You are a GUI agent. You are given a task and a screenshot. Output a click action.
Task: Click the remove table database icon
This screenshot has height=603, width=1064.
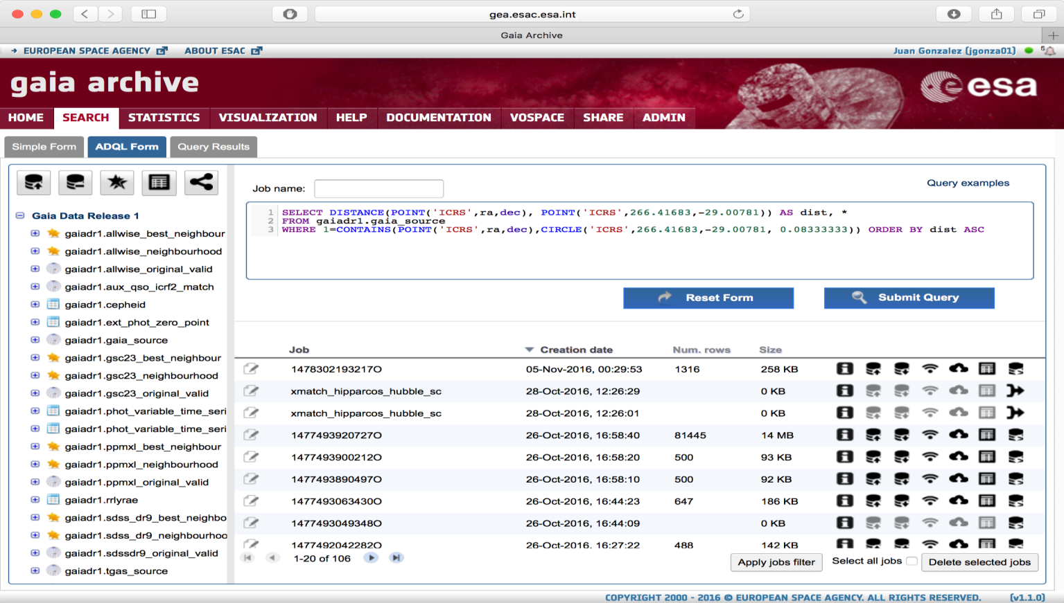click(x=76, y=183)
